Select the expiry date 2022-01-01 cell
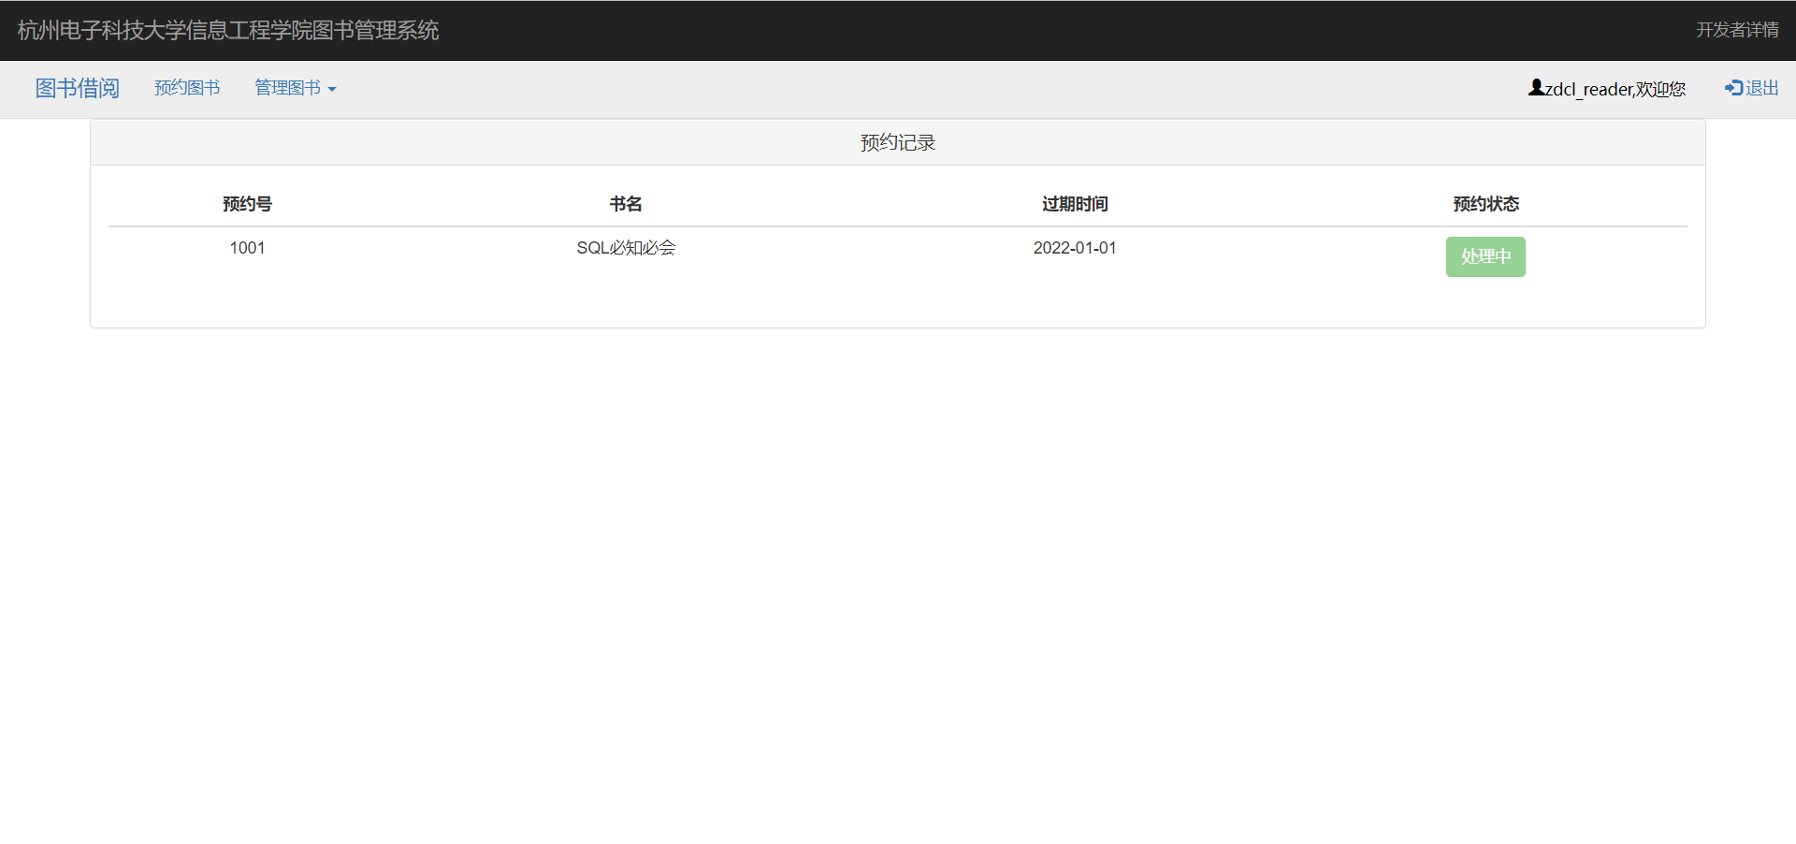1796x844 pixels. [x=1075, y=248]
